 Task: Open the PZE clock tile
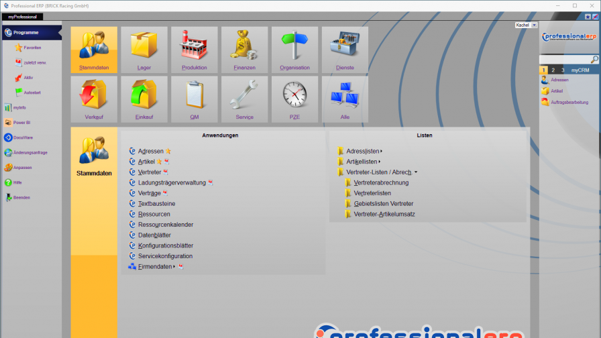(295, 99)
